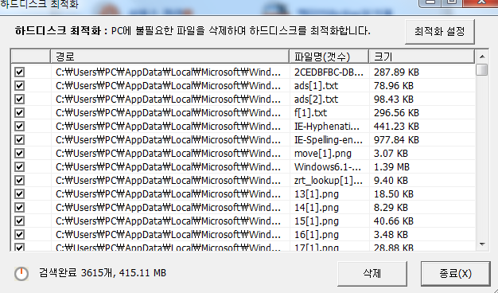Click the 종료(X) button
The height and width of the screenshot is (293, 498).
coord(455,273)
